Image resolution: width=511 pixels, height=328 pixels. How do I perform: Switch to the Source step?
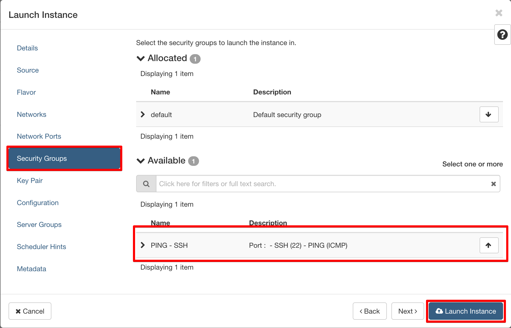point(28,70)
